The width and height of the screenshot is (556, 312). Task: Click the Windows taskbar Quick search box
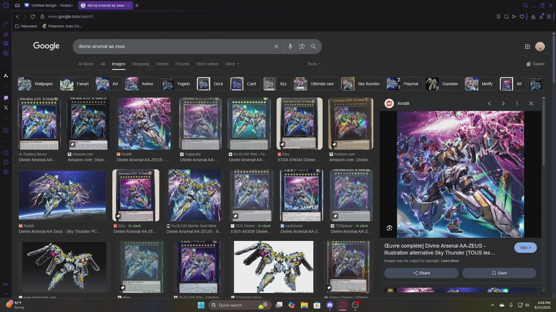coord(240,305)
